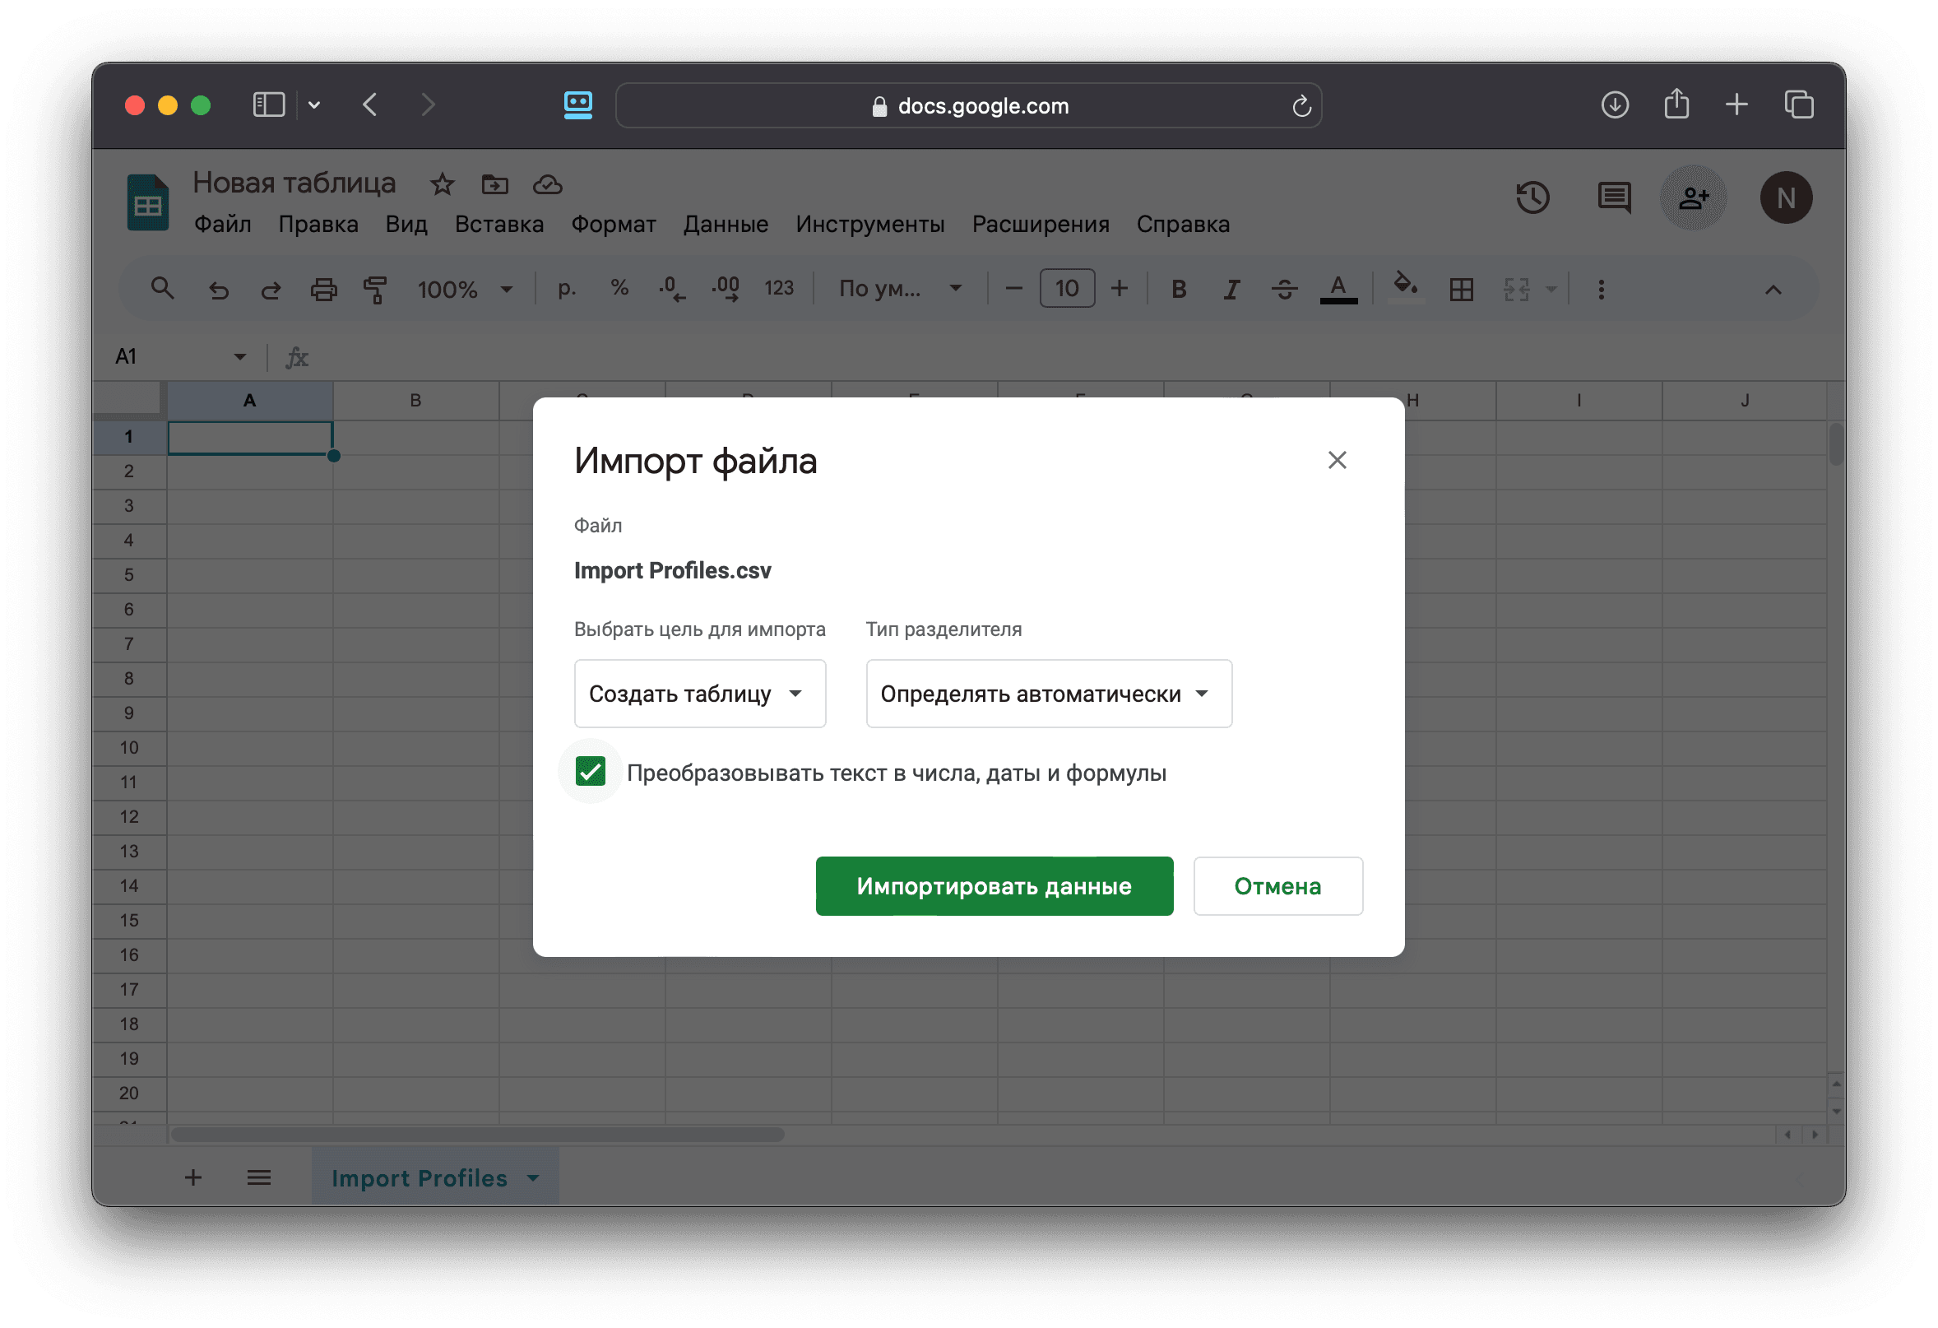Viewport: 1938px width, 1328px height.
Task: Uncheck the Преобразовывать текст в числа checkbox
Action: coord(591,772)
